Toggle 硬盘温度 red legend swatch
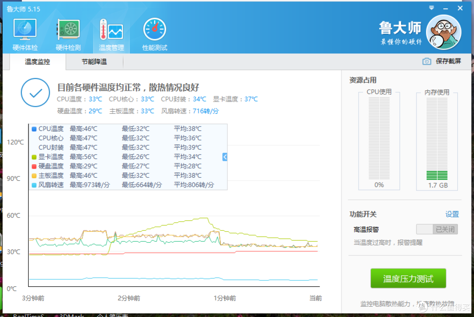Screen dimensions: 474x317 pos(34,166)
